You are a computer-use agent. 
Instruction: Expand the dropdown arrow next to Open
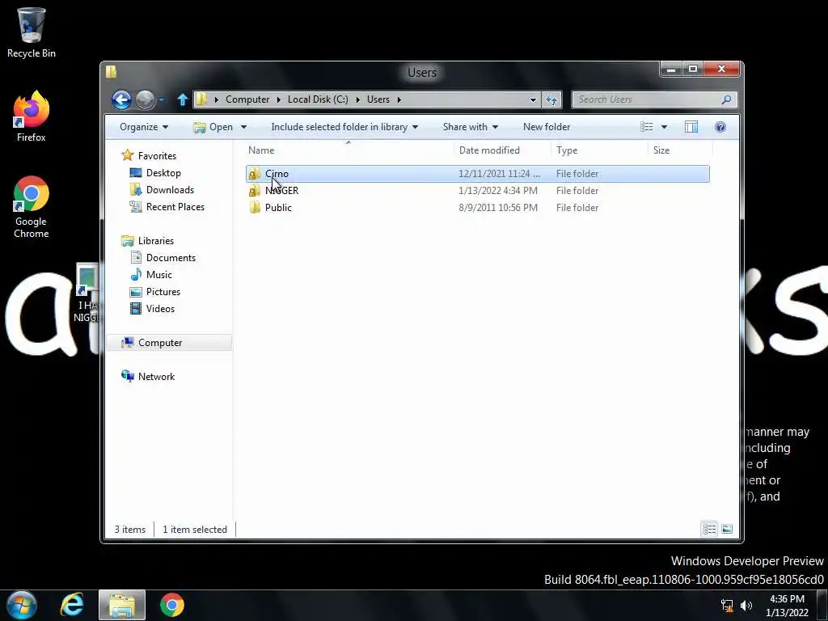click(243, 127)
